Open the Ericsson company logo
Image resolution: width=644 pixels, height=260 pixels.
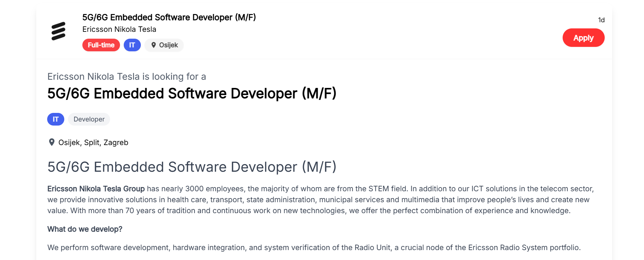(x=58, y=31)
